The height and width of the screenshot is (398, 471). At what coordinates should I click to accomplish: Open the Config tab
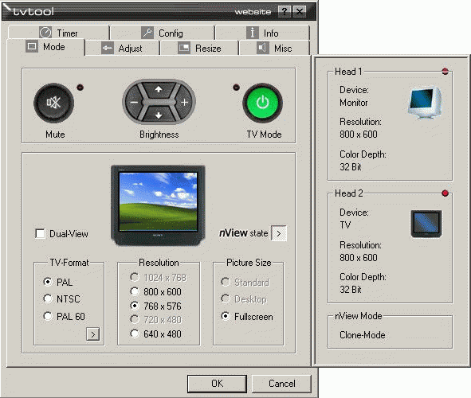pos(163,33)
